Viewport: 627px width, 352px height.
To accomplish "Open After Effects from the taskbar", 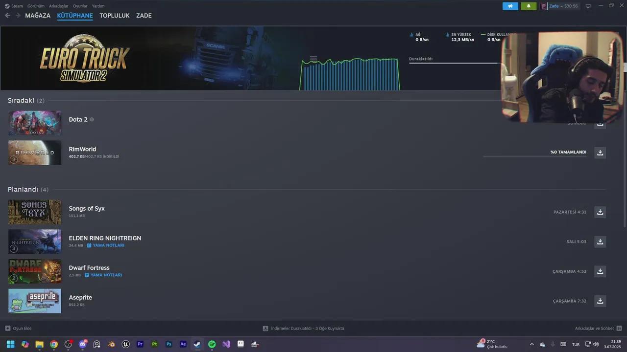I will click(x=183, y=344).
